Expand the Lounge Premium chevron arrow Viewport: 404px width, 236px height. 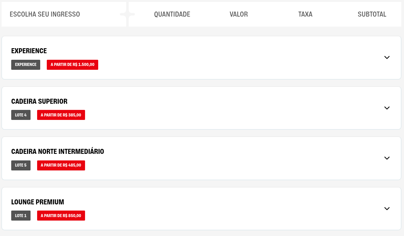click(387, 209)
